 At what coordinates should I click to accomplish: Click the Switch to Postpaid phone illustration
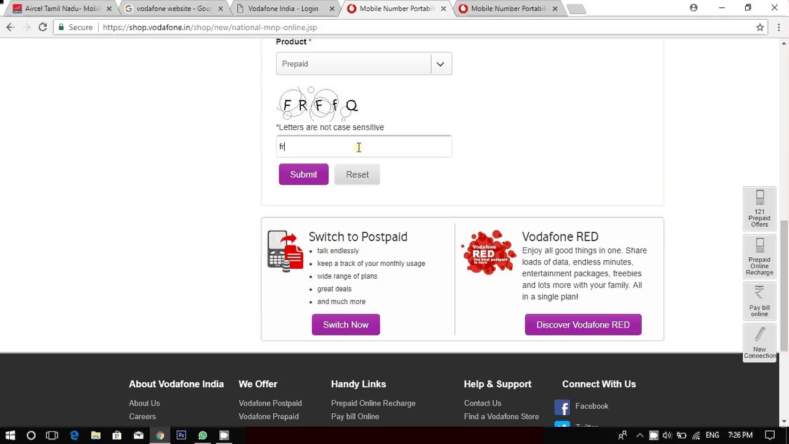pos(285,251)
